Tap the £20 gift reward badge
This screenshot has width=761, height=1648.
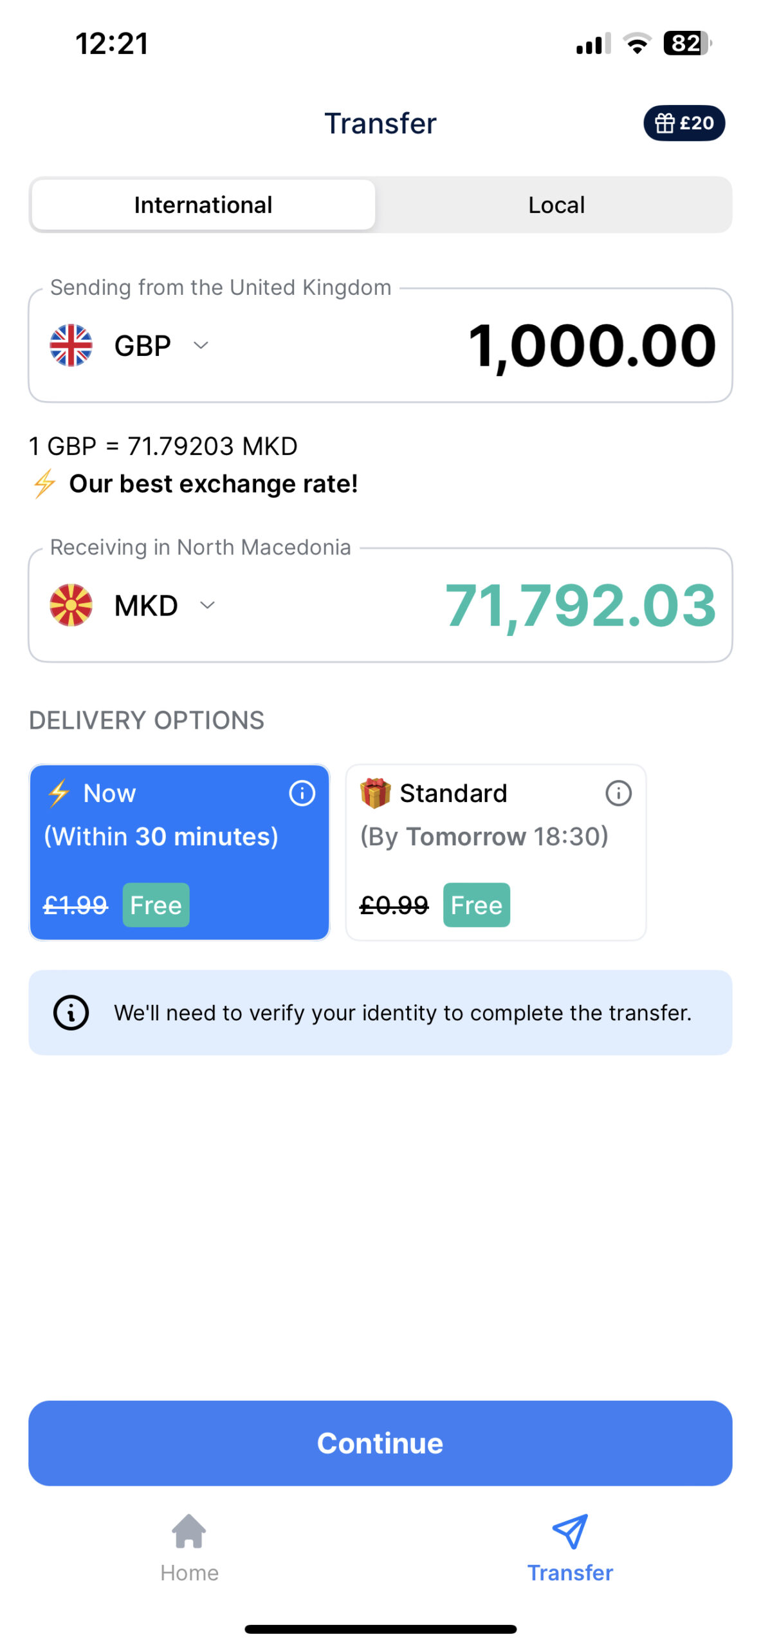point(683,122)
